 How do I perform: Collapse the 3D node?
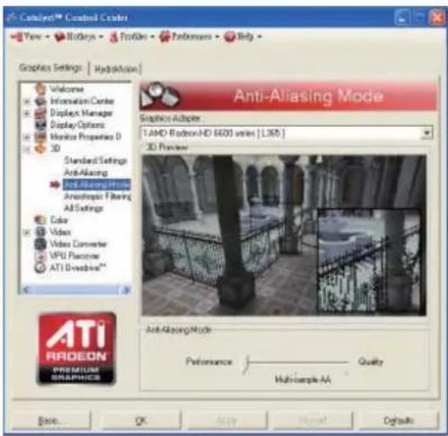point(27,149)
